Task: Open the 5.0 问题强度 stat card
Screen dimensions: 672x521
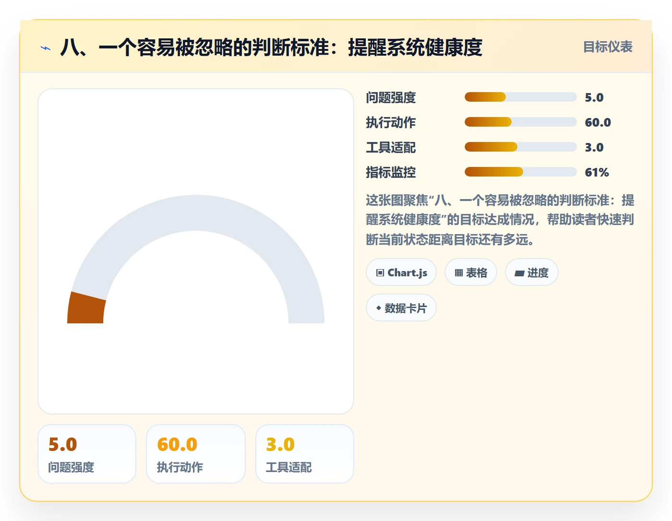Action: pyautogui.click(x=87, y=454)
